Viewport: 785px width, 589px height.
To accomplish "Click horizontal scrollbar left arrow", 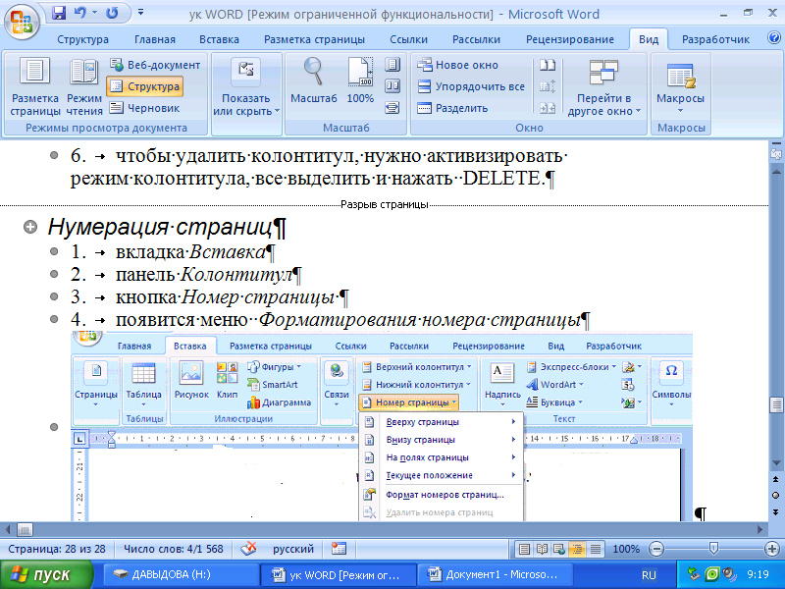I will tap(7, 529).
